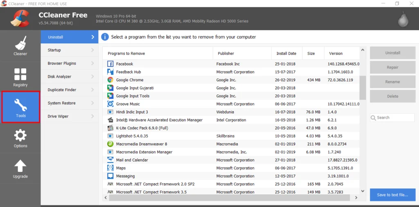Screen dimensions: 419x207
Task: Click install date 20-05-2016
Action: [285, 128]
